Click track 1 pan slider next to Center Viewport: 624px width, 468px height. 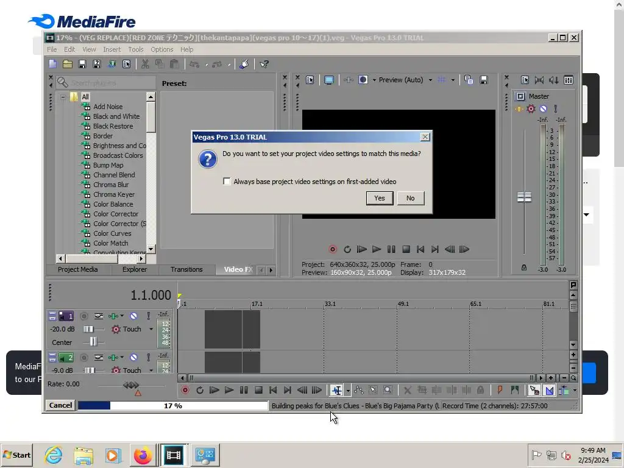tap(93, 342)
